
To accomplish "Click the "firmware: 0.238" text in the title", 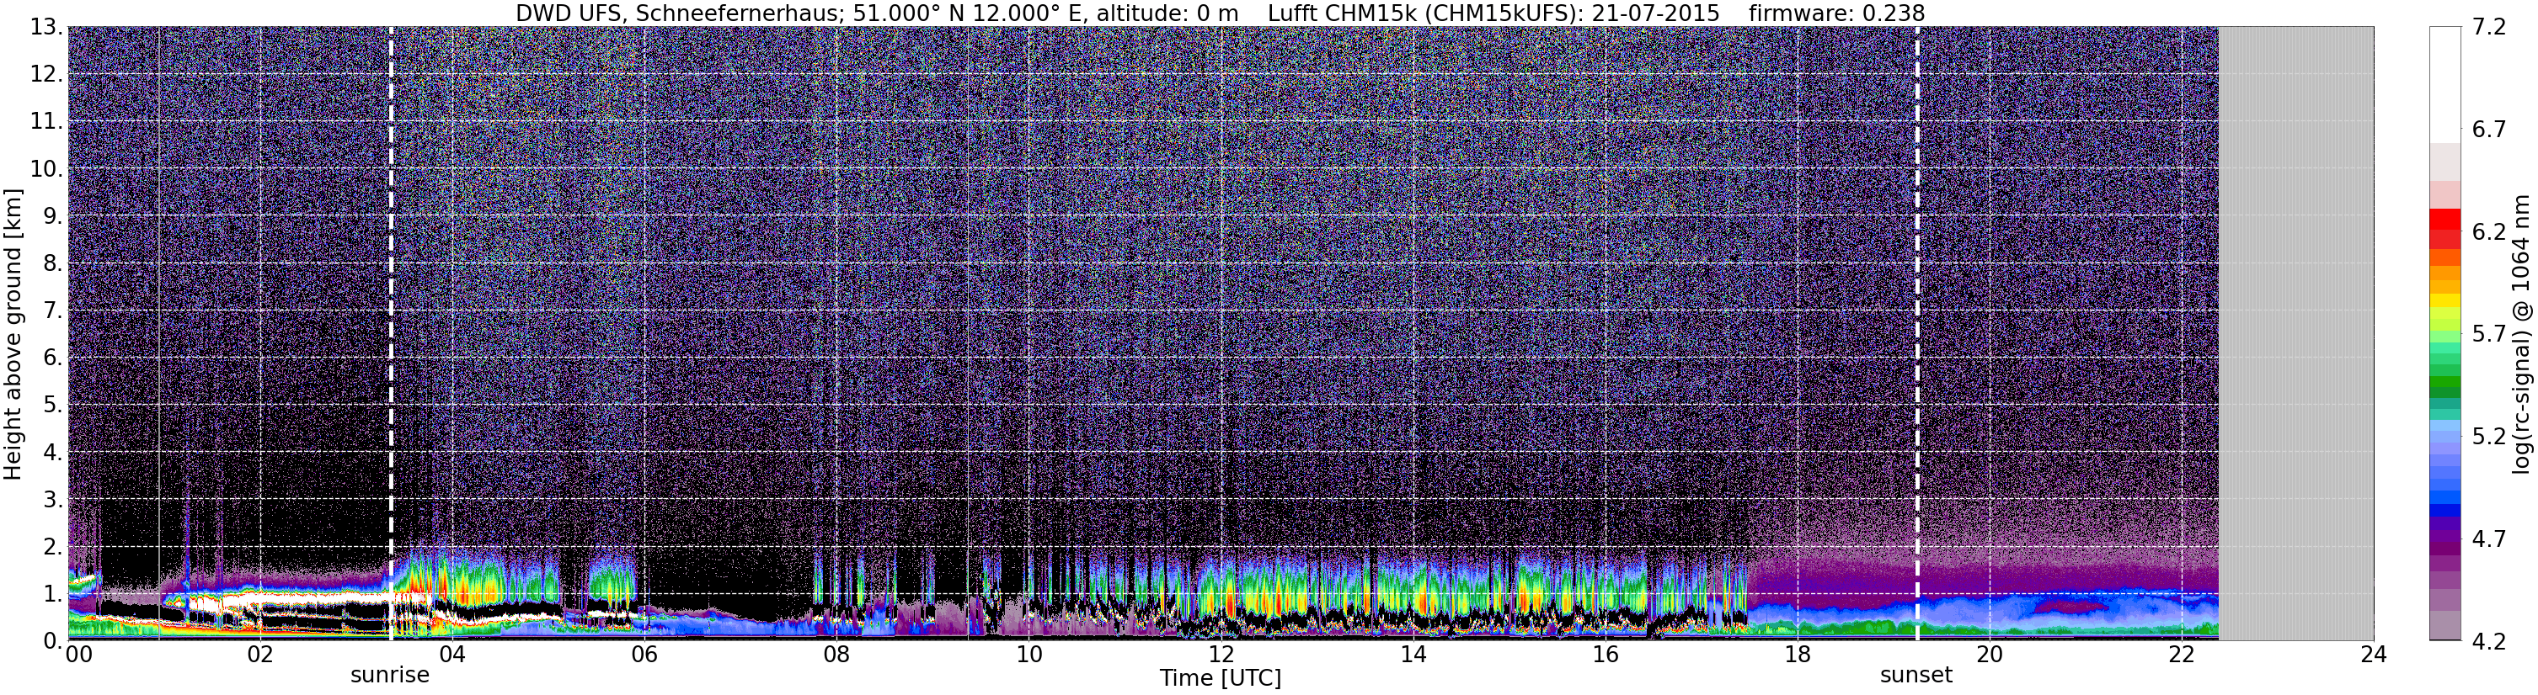I will click(x=1836, y=13).
